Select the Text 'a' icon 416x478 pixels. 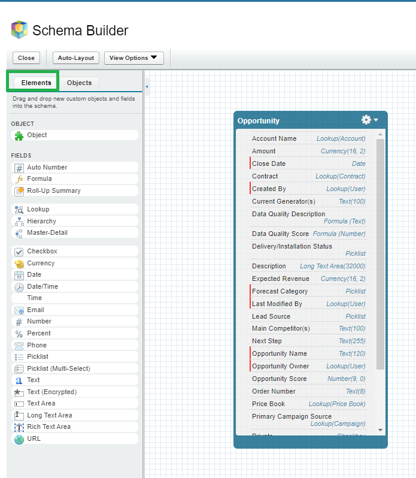point(19,381)
